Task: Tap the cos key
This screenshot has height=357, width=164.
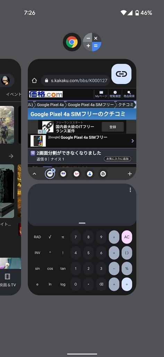Action: point(50,268)
